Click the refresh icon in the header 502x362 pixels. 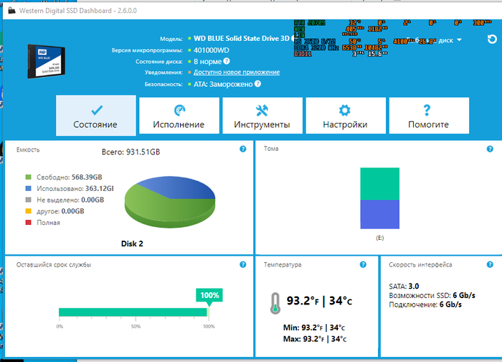click(491, 40)
